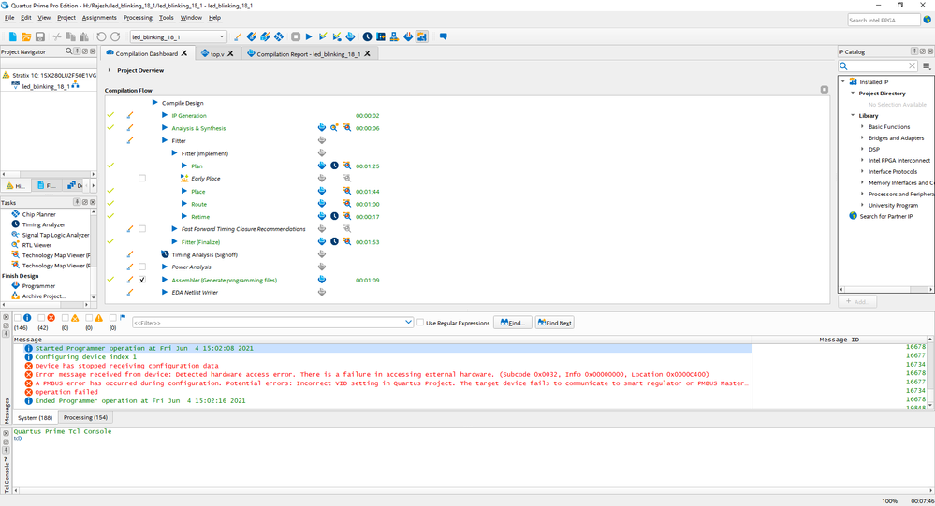Expand the Project Overview section
This screenshot has width=935, height=506.
[x=110, y=70]
